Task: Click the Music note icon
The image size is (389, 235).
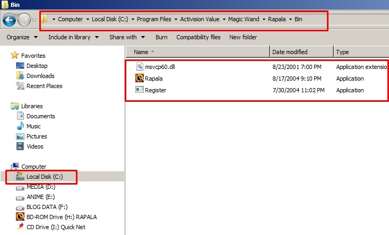Action: point(20,126)
